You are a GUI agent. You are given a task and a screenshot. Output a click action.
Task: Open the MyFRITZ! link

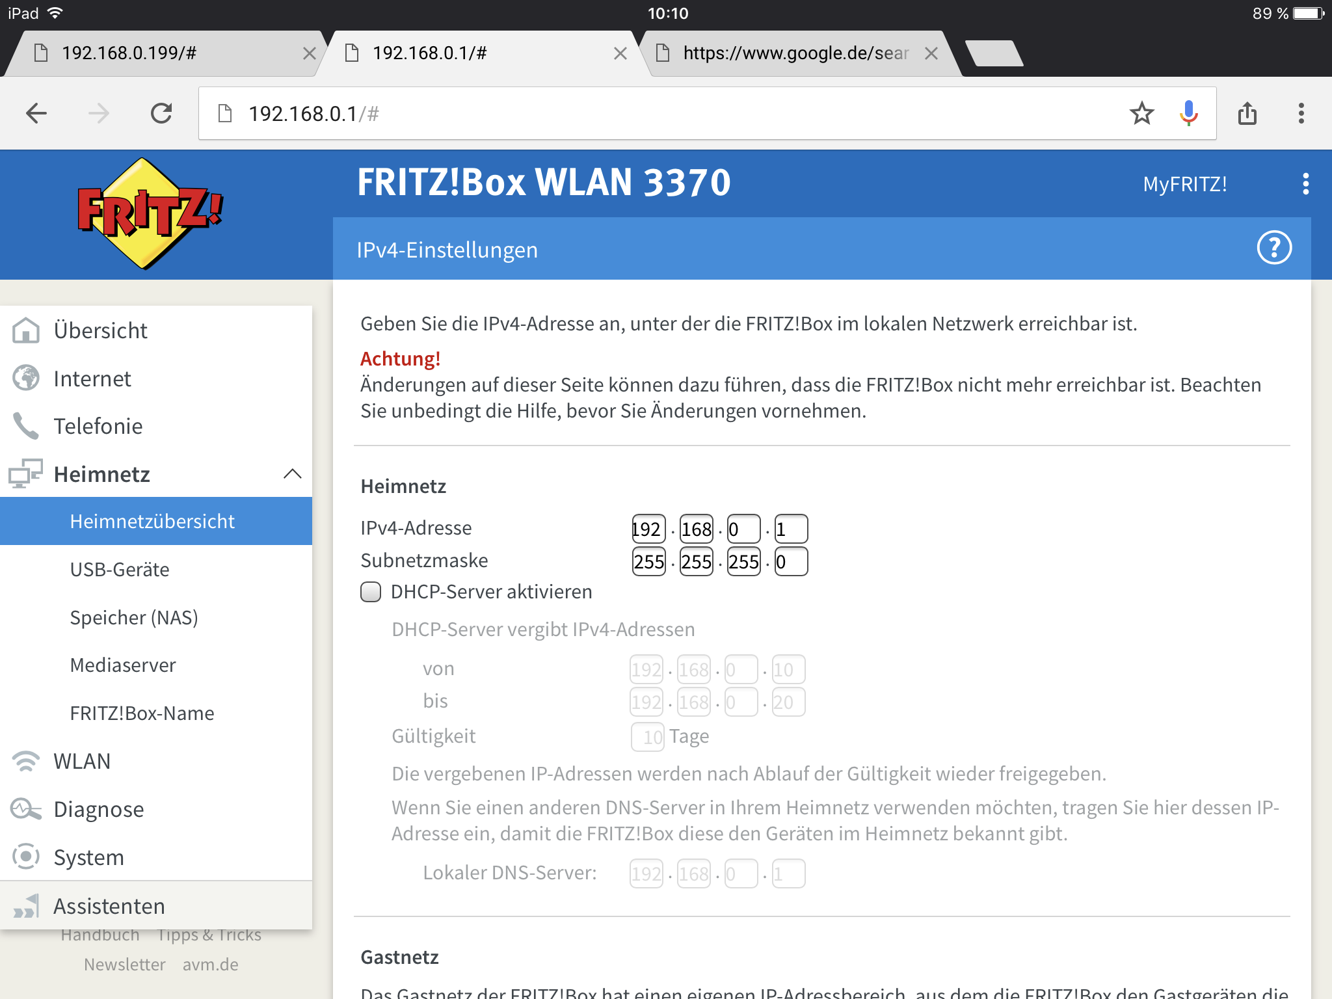point(1185,184)
